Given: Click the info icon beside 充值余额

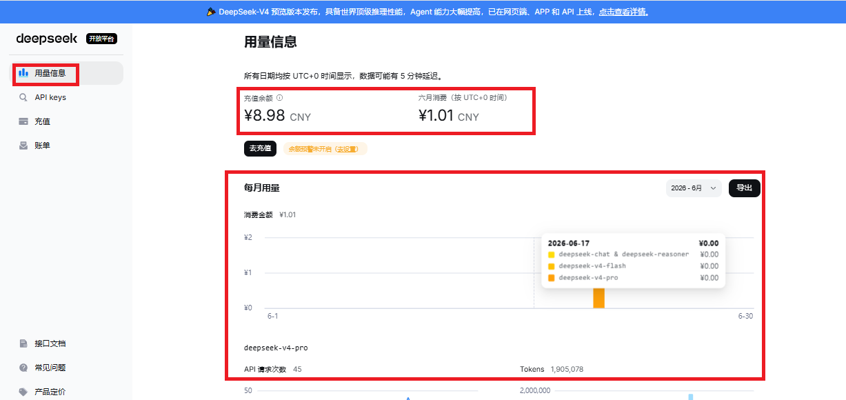Looking at the screenshot, I should point(279,98).
